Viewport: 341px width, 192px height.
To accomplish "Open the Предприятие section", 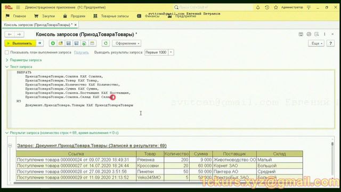I will [x=182, y=16].
